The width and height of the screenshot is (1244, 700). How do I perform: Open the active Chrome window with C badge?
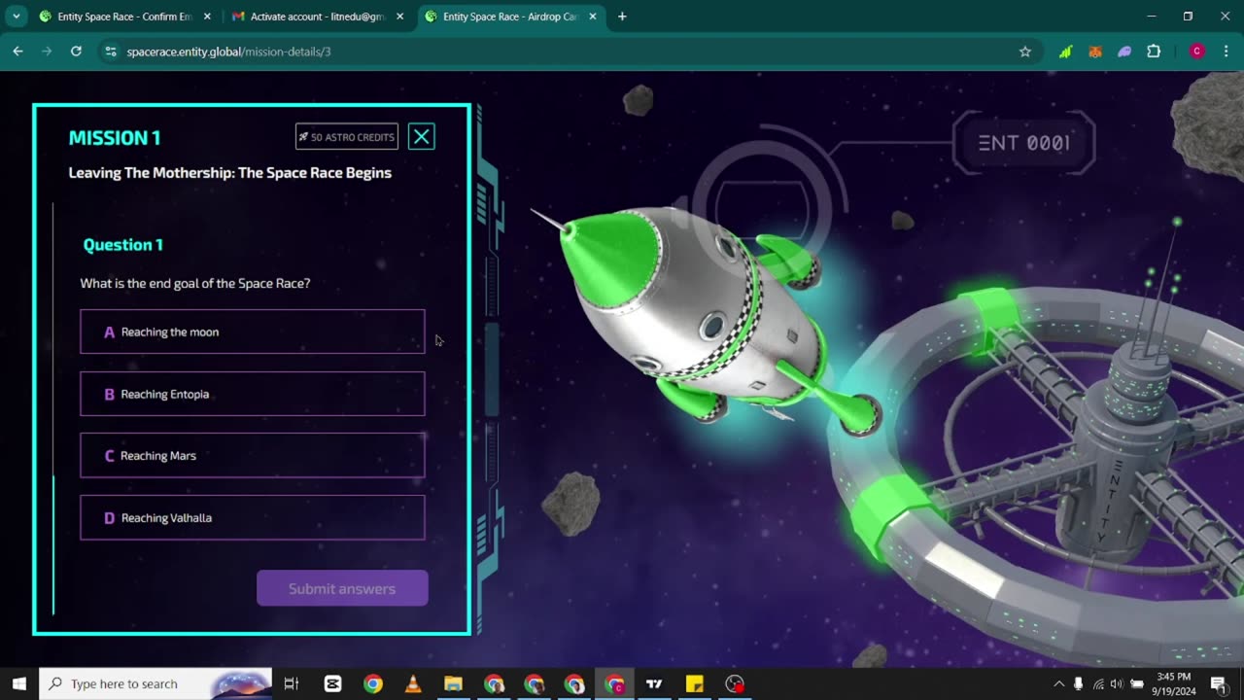614,683
